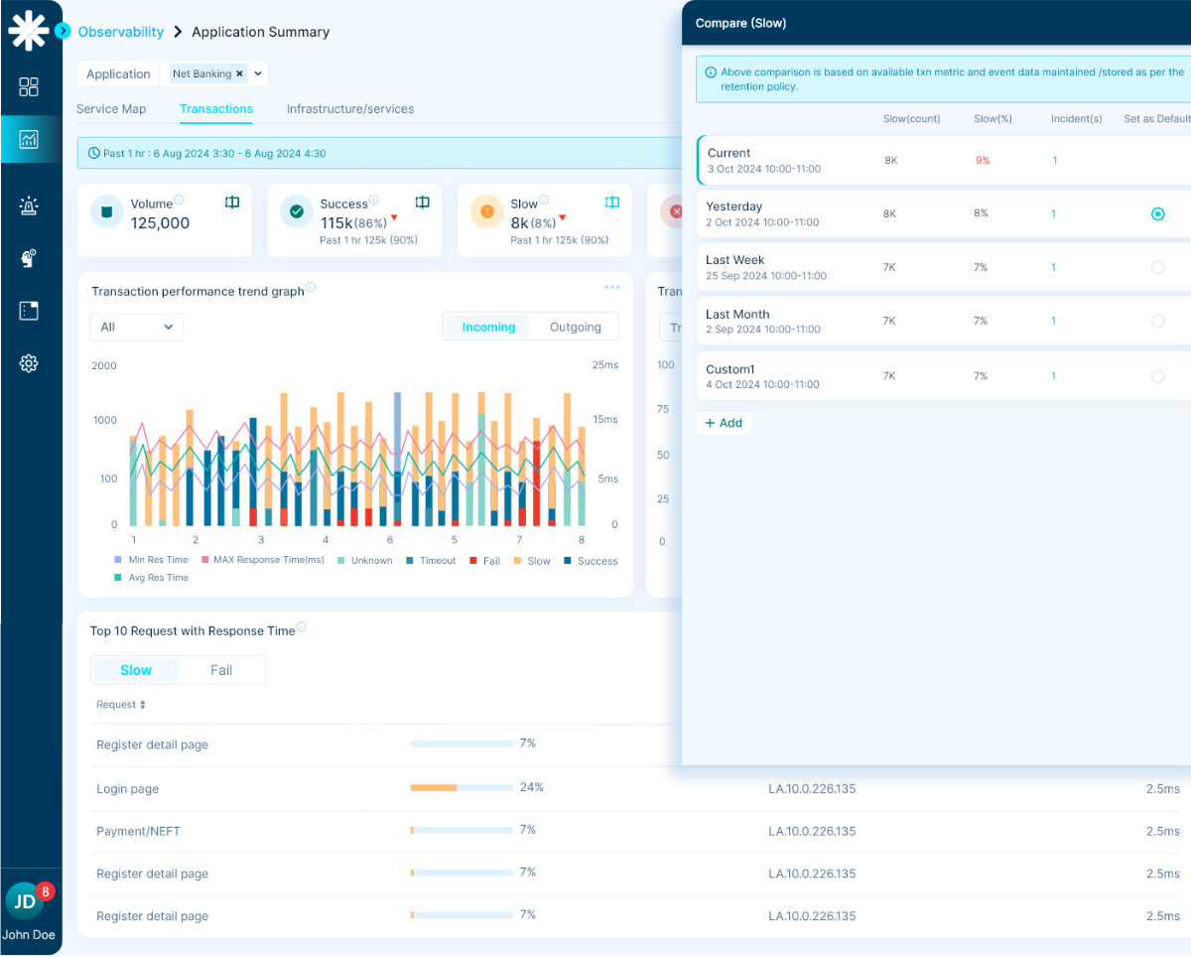
Task: Expand the Application selector dropdown arrow
Action: click(x=258, y=73)
